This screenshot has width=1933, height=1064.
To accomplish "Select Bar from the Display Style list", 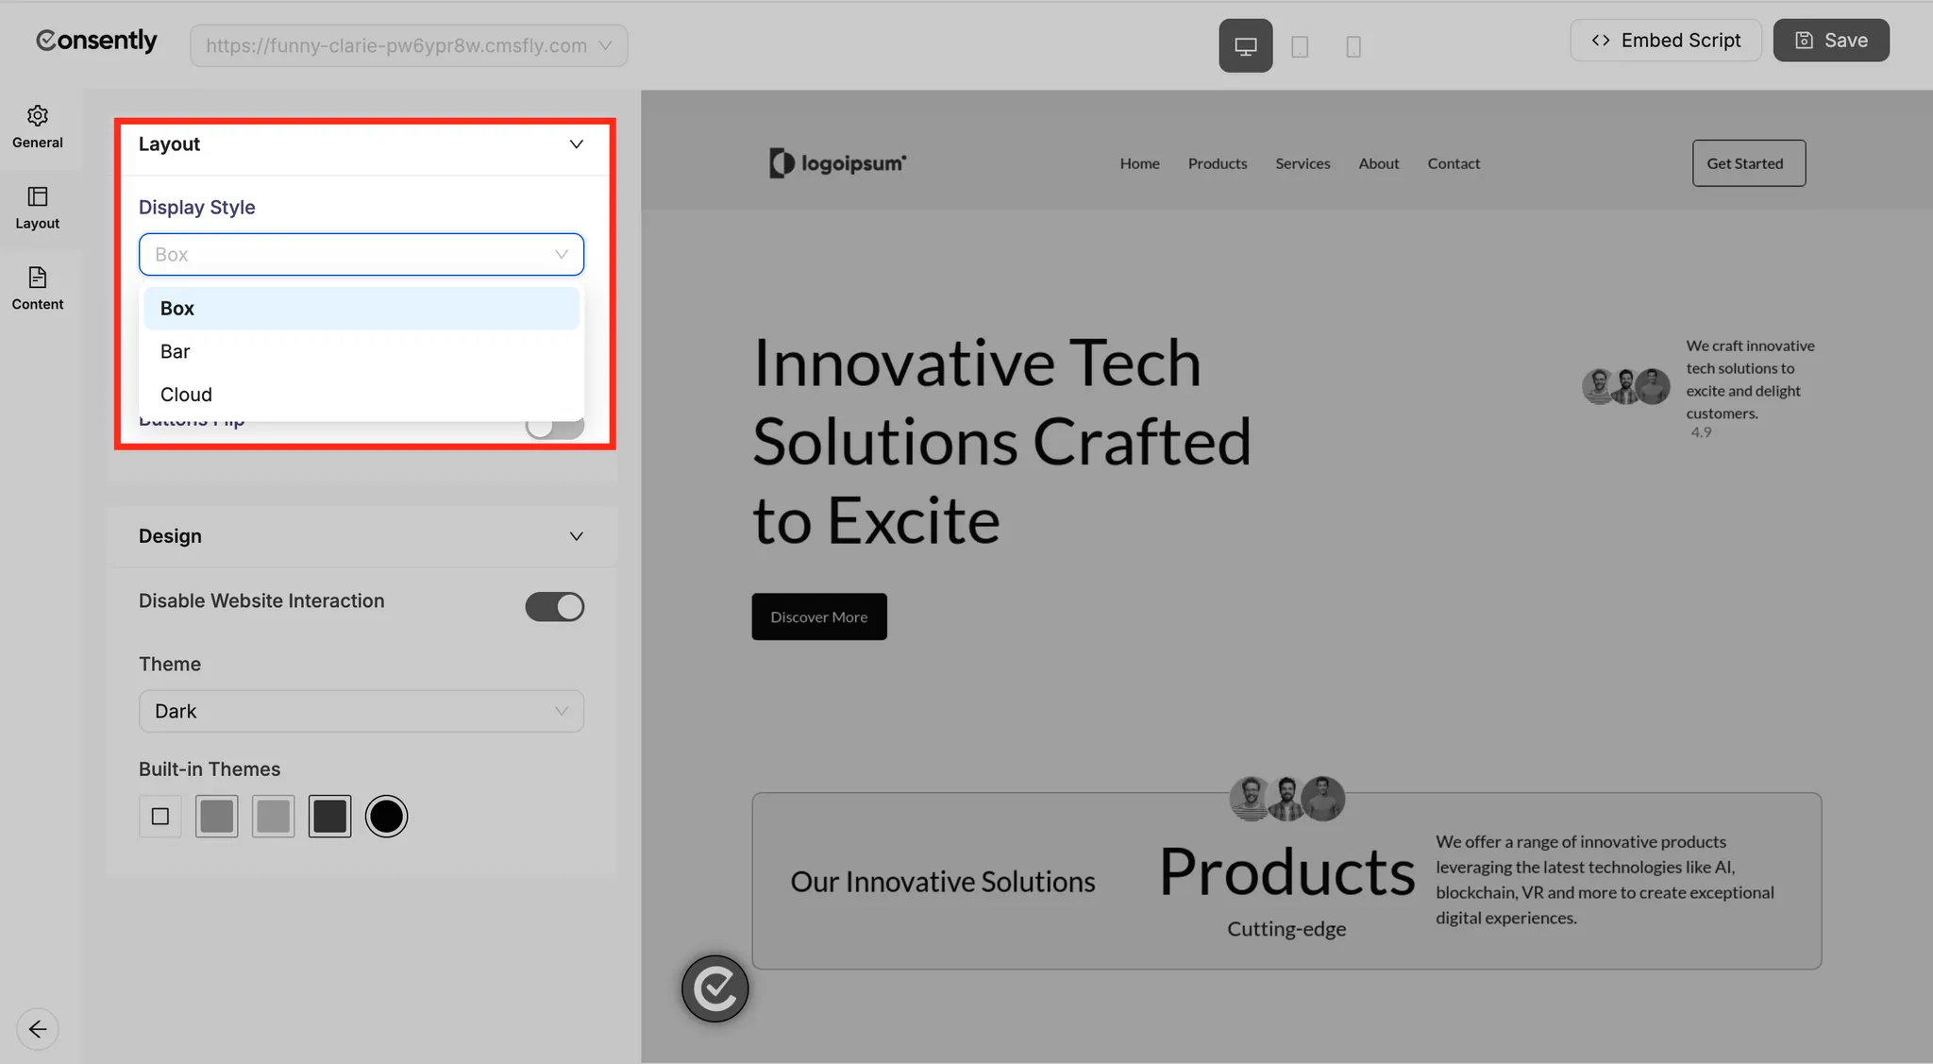I will pos(175,350).
